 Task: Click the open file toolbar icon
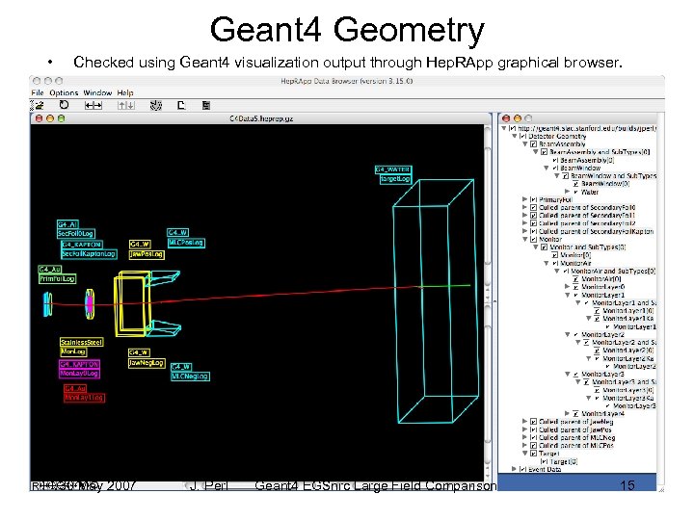point(38,105)
